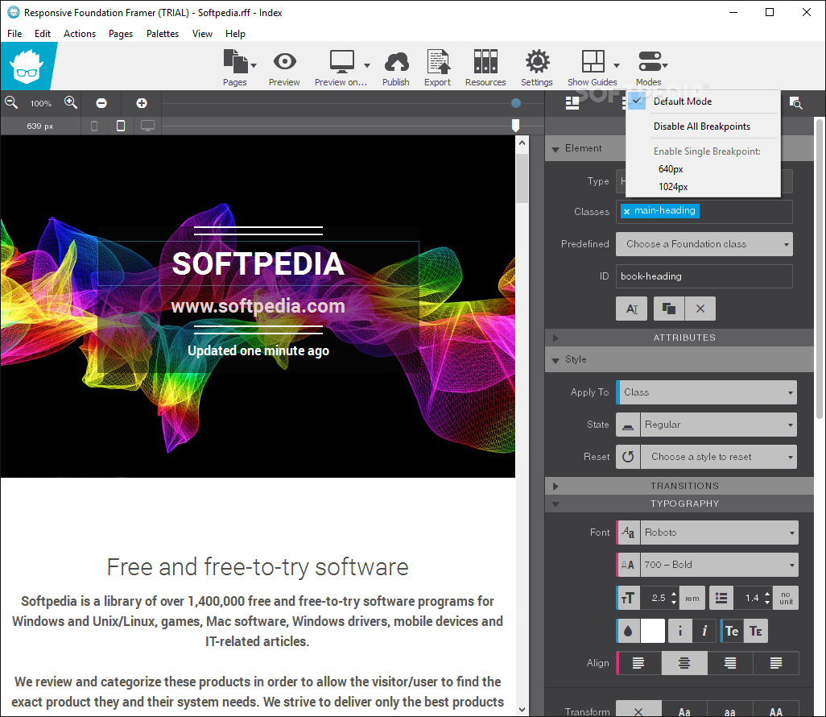Open the Predefined Foundation class dropdown
The width and height of the screenshot is (826, 717).
tap(704, 244)
